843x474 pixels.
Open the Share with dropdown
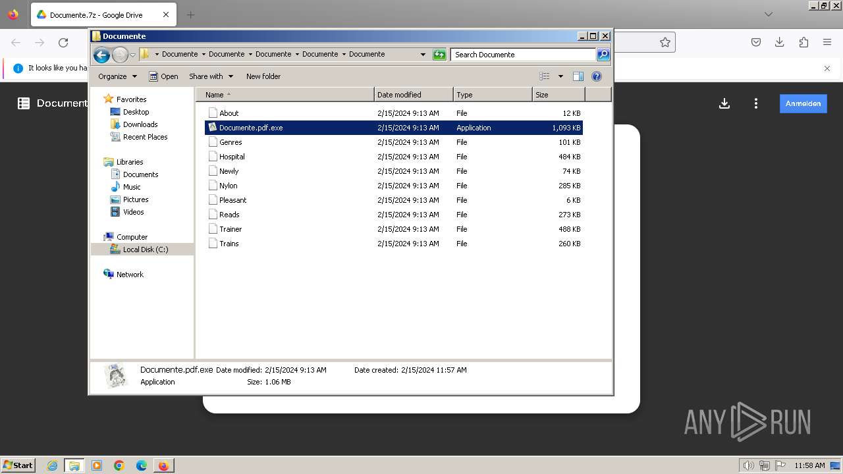tap(211, 76)
